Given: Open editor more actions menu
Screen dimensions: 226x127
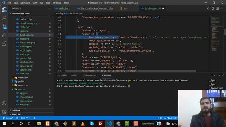Looking at the screenshot, I should tap(222, 8).
